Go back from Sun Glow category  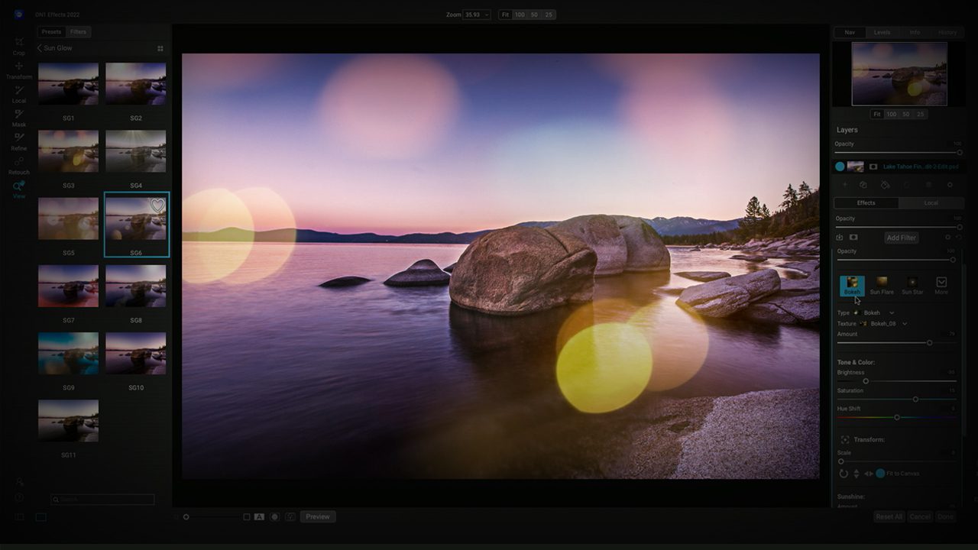tap(40, 48)
